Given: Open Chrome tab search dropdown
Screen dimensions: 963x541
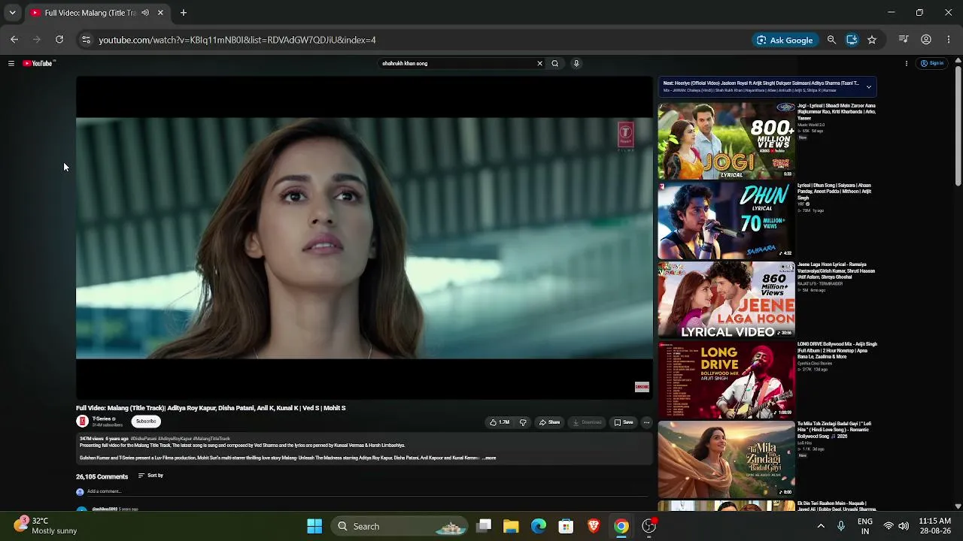Looking at the screenshot, I should (12, 13).
